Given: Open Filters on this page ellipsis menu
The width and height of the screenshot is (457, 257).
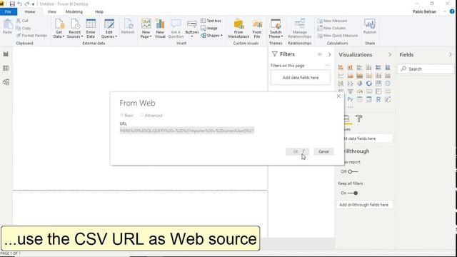Looking at the screenshot, I should [328, 65].
